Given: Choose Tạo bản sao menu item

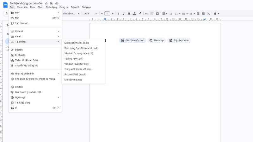Looking at the screenshot, I should [x=35, y=23].
